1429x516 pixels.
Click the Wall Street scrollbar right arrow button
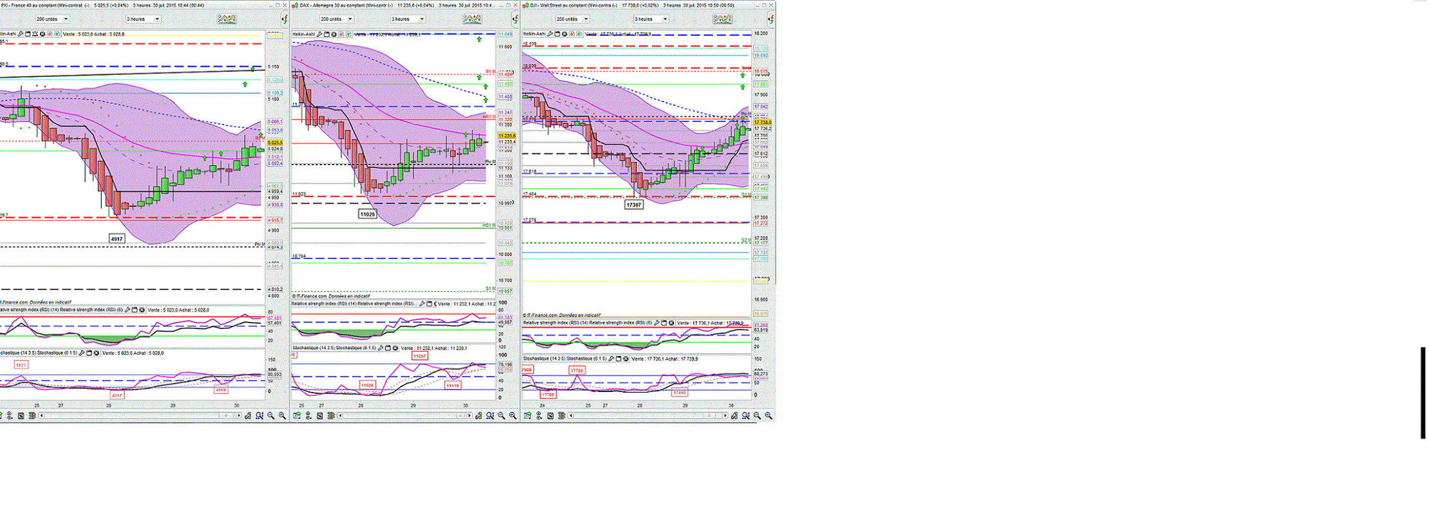point(725,416)
